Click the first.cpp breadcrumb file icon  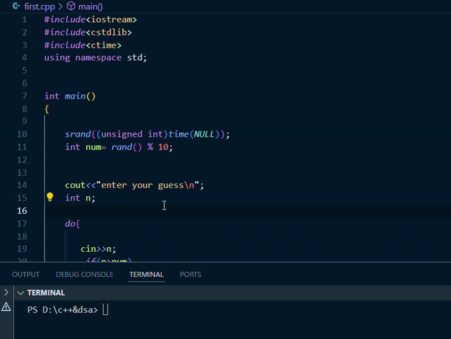[x=17, y=6]
